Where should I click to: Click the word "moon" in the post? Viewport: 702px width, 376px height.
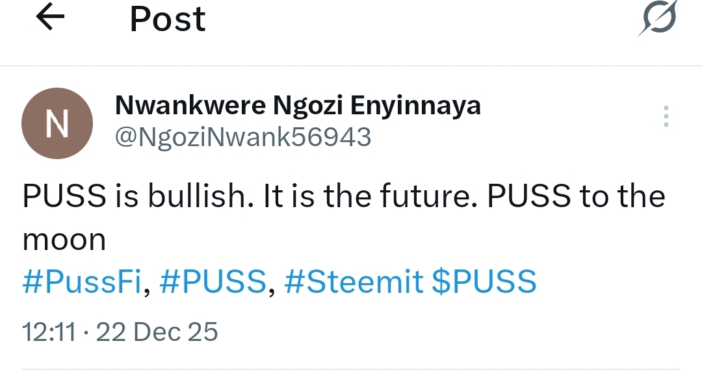64,241
